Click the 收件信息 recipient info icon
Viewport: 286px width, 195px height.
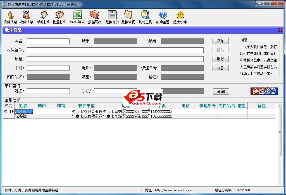[26, 17]
